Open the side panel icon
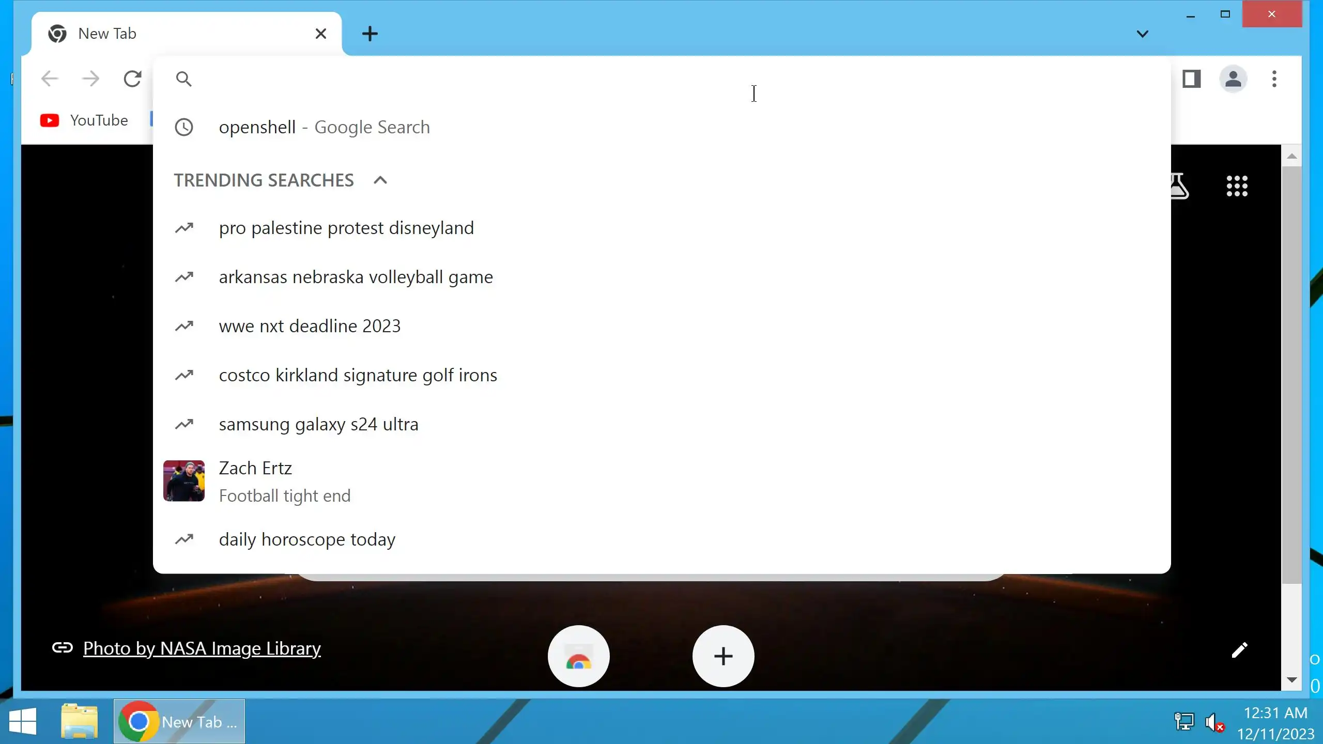 (1191, 79)
